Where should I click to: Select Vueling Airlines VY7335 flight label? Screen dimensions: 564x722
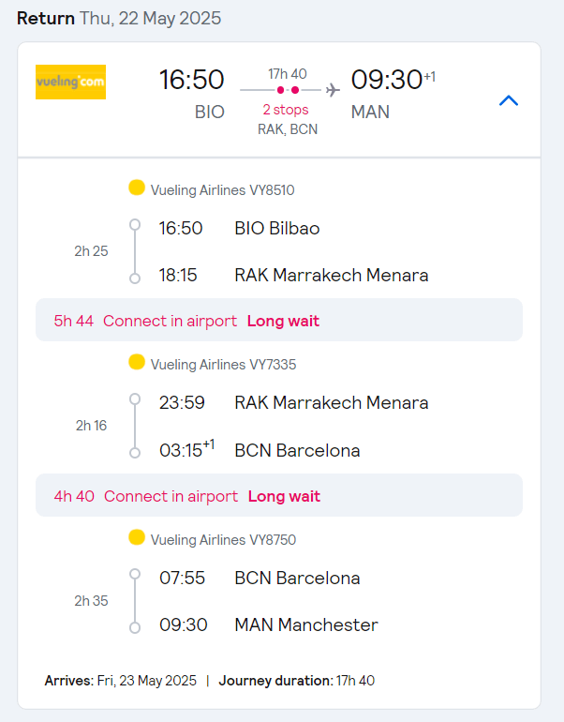224,365
